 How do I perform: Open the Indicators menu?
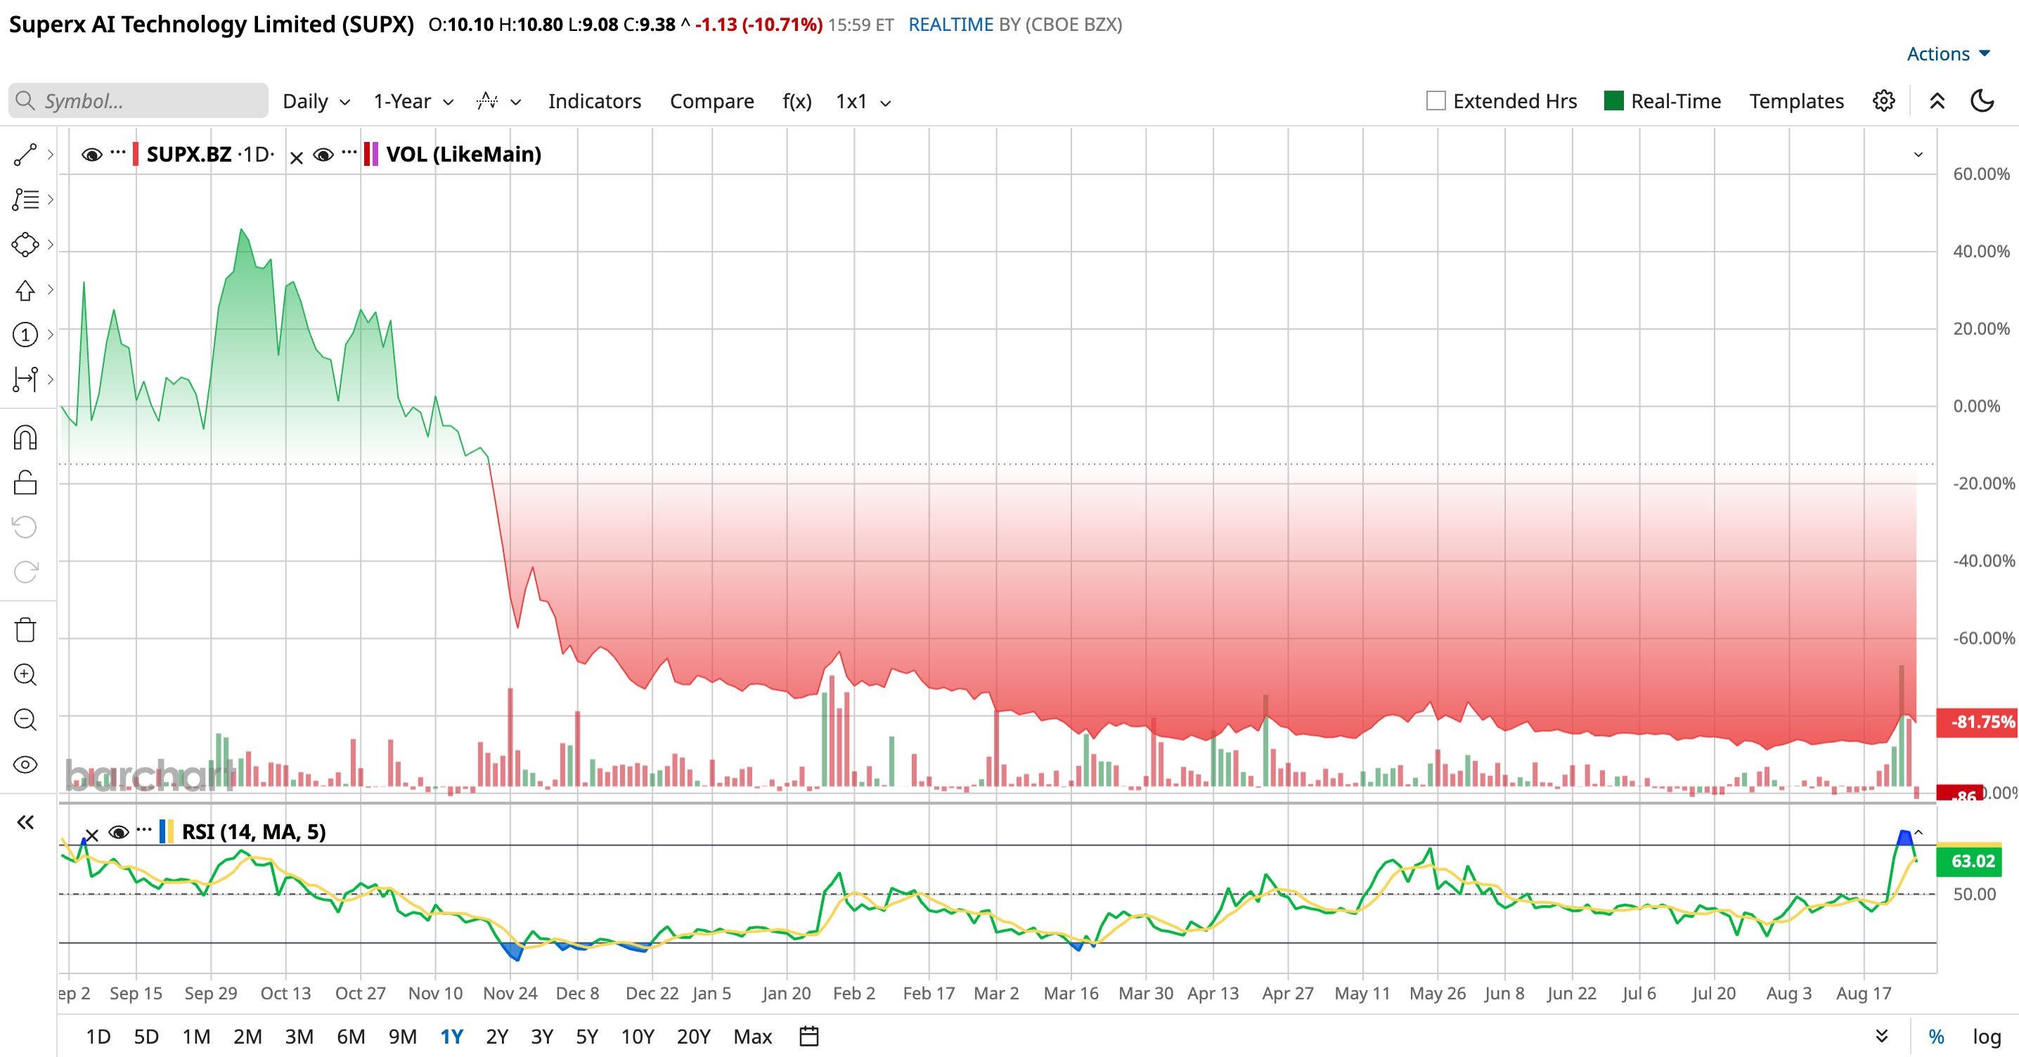[x=595, y=101]
